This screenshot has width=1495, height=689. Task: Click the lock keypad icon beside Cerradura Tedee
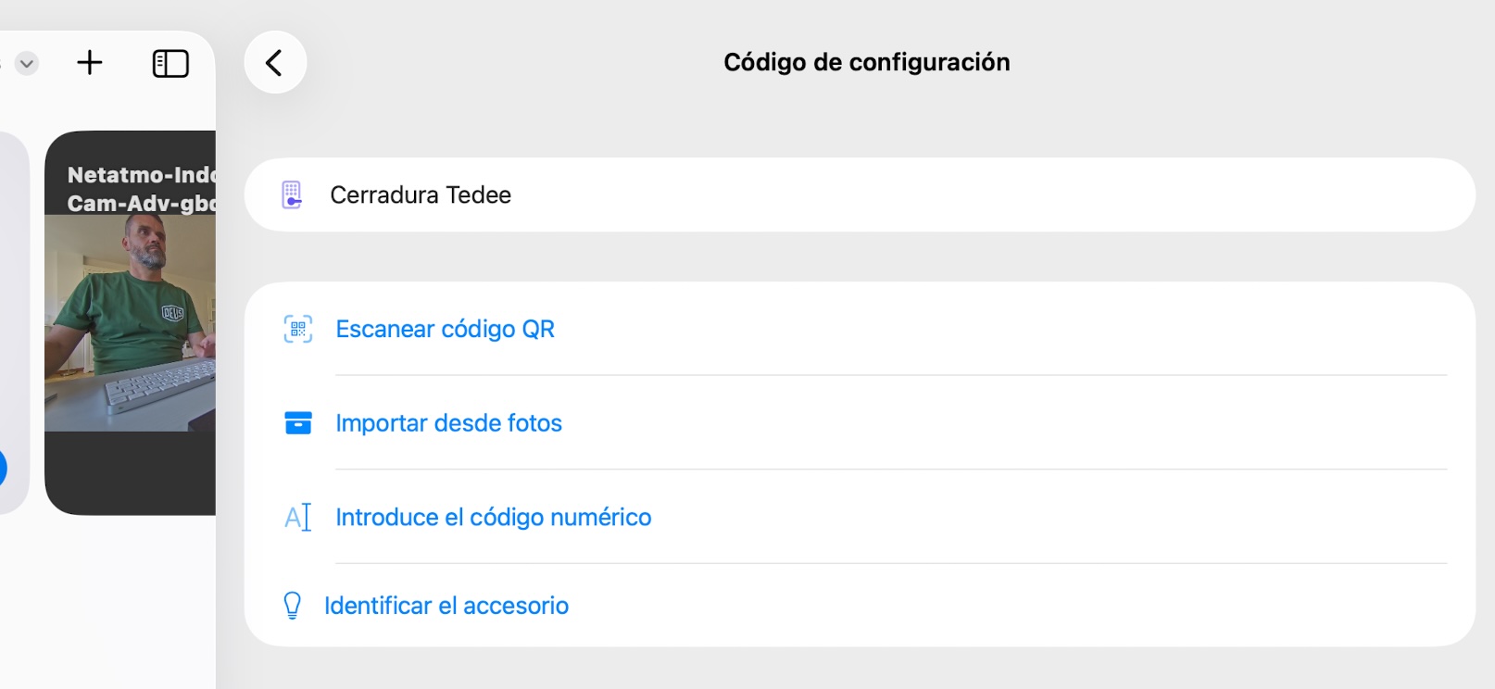pyautogui.click(x=292, y=195)
